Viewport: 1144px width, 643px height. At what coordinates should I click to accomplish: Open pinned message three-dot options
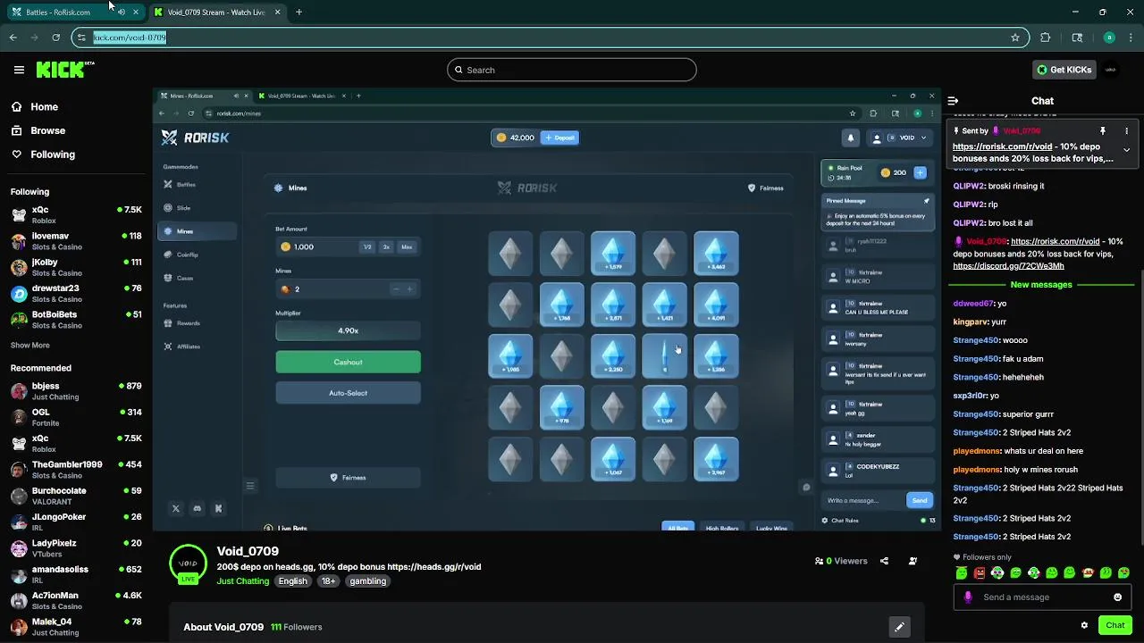click(x=1125, y=131)
